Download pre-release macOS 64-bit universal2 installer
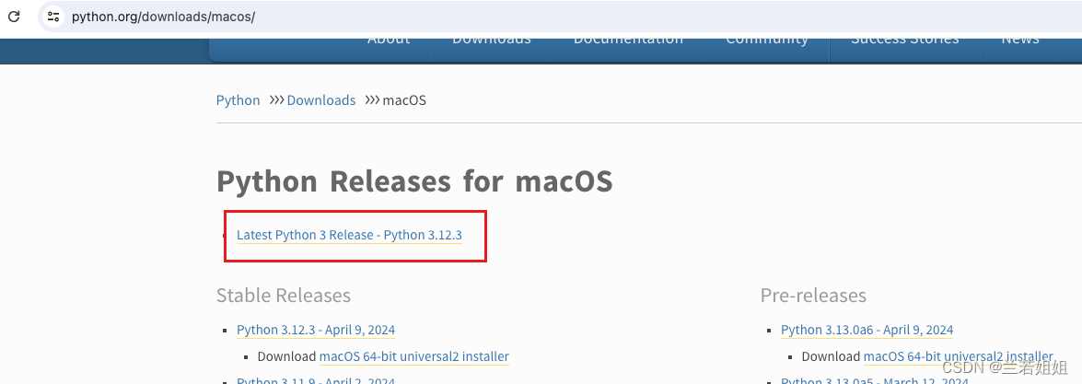The width and height of the screenshot is (1082, 384). tap(958, 357)
